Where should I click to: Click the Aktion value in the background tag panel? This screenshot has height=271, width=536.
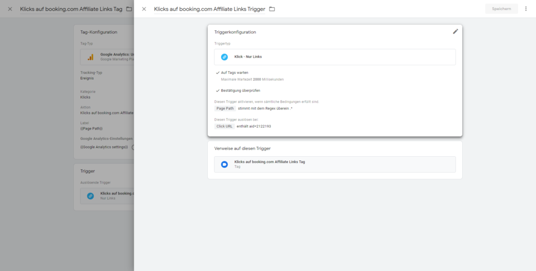tap(107, 113)
